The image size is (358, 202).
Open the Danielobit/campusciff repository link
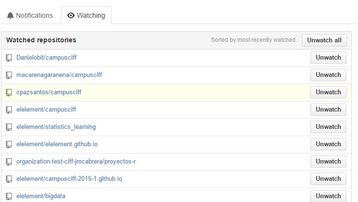tap(46, 58)
